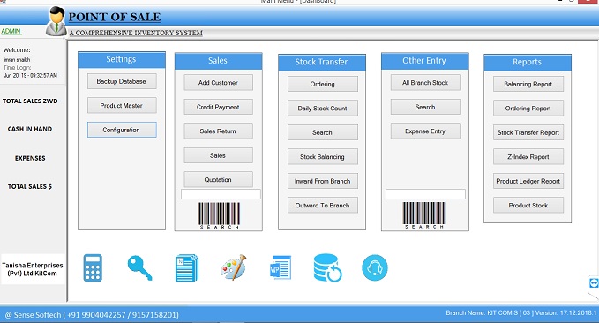The height and width of the screenshot is (323, 599).
Task: Open All Branch Stock
Action: [425, 83]
